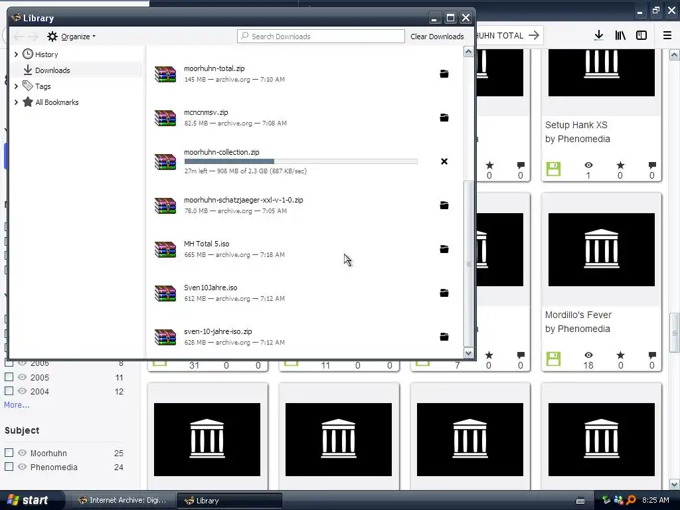Image resolution: width=680 pixels, height=510 pixels.
Task: Click the views eye icon on Setup Hank XS card
Action: tap(588, 165)
